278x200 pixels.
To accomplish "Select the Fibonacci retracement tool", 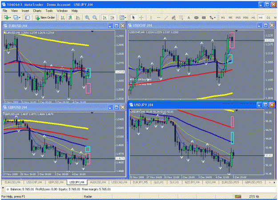I will click(x=181, y=17).
